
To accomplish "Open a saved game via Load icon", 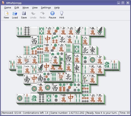I will (15, 15).
